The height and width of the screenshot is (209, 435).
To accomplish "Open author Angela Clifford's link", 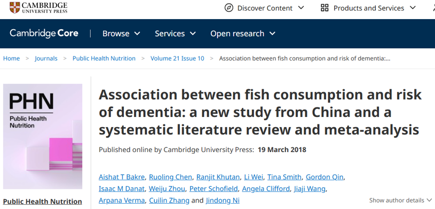I will [x=266, y=189].
